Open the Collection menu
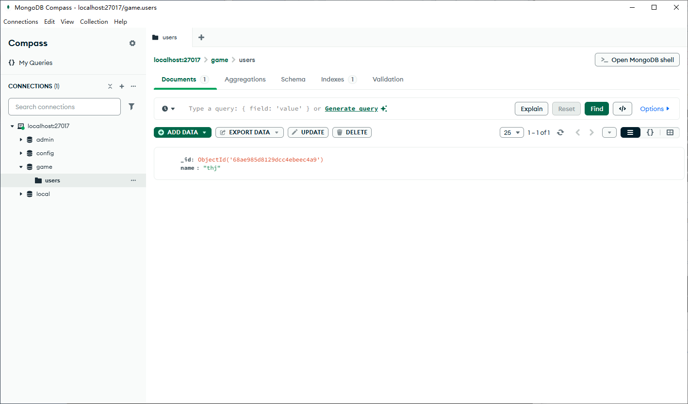Viewport: 688px width, 404px height. 94,22
